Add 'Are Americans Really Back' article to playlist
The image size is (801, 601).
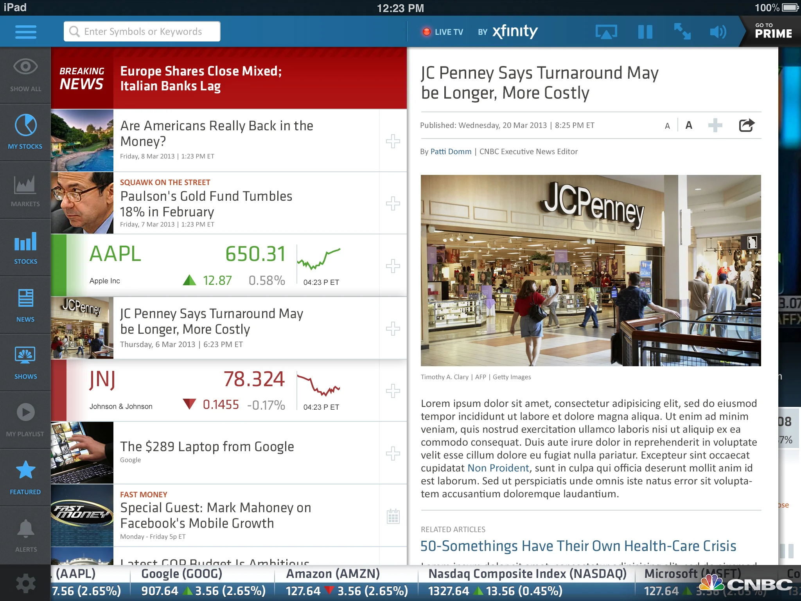coord(393,141)
